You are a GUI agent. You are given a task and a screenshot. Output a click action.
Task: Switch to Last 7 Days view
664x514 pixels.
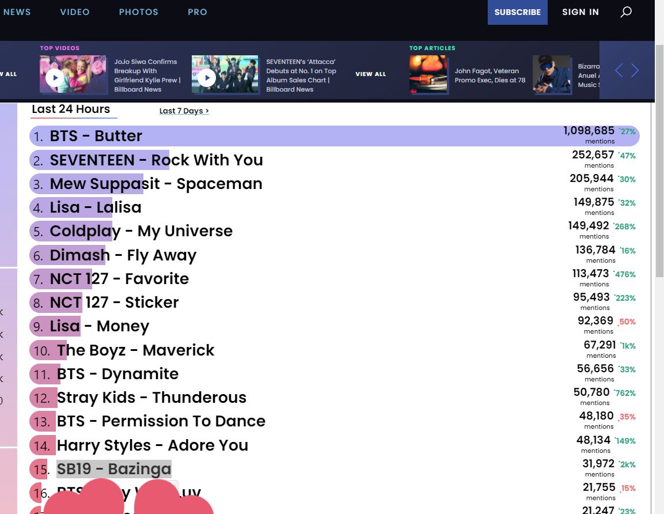click(184, 111)
